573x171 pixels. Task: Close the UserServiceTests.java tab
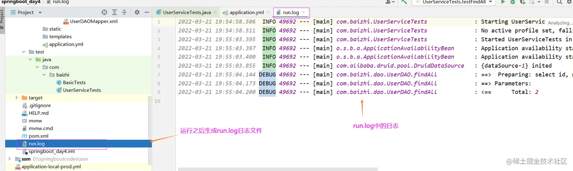(214, 12)
